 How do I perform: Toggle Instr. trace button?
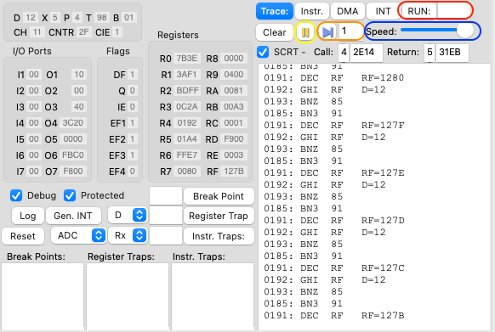point(311,11)
